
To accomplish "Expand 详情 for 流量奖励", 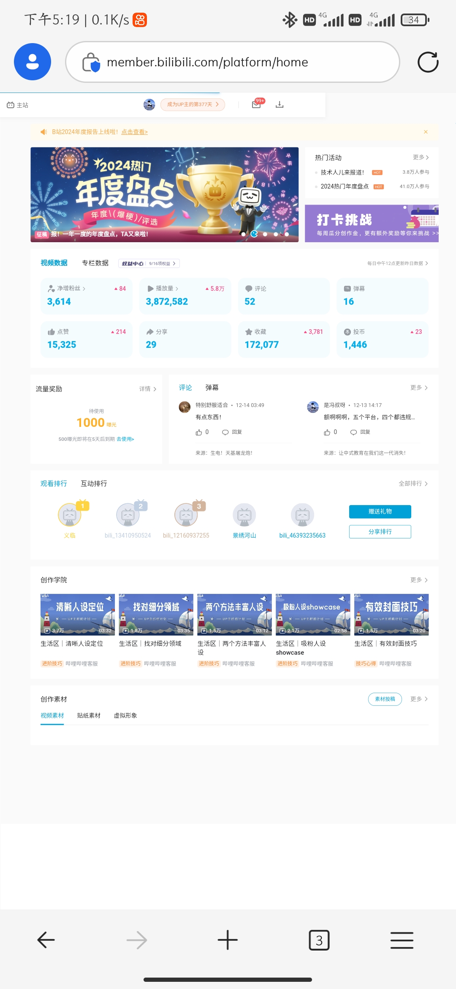I will pos(148,389).
